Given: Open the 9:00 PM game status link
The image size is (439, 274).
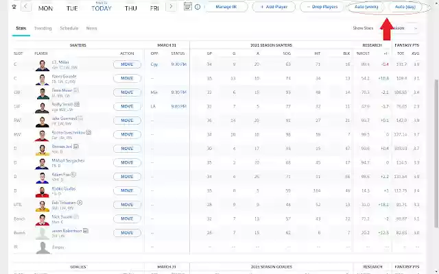Looking at the screenshot, I should pyautogui.click(x=178, y=106).
